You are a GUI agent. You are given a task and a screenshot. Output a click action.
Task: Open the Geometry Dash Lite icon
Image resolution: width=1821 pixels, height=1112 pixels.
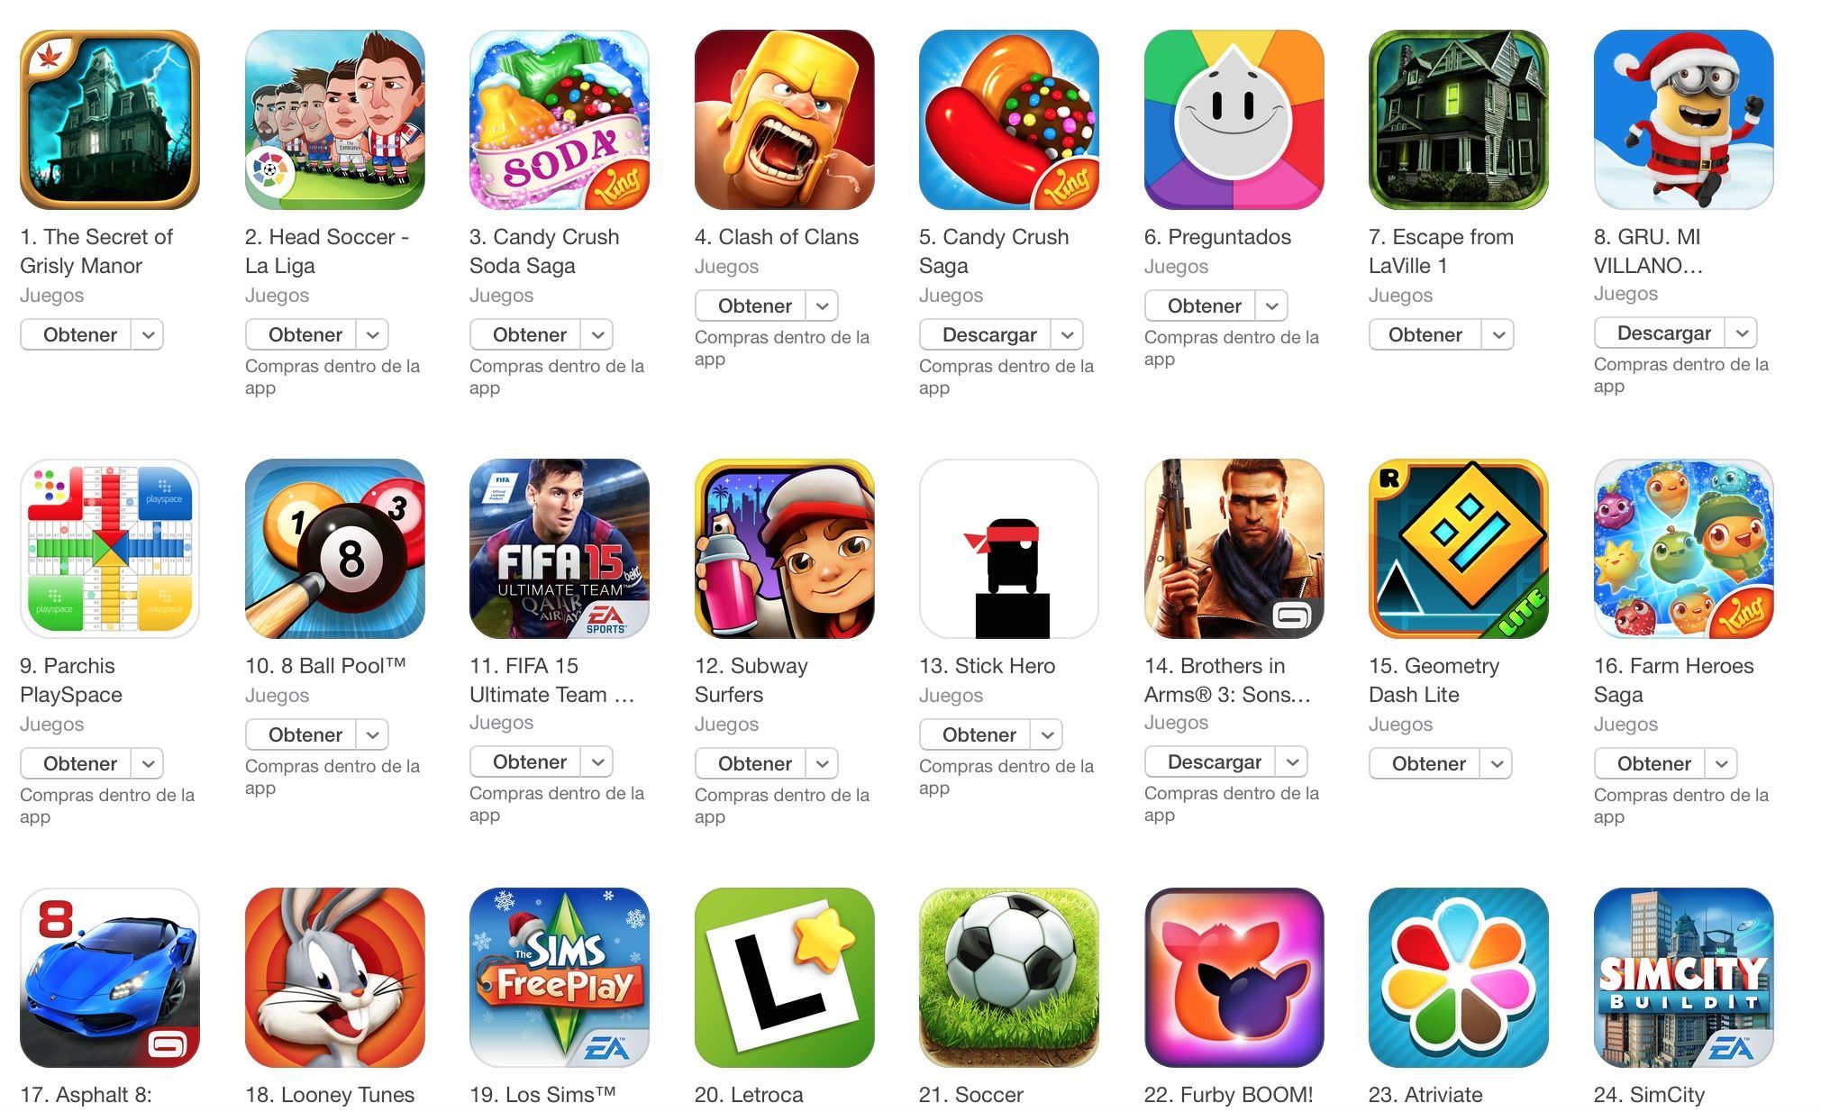pos(1458,549)
